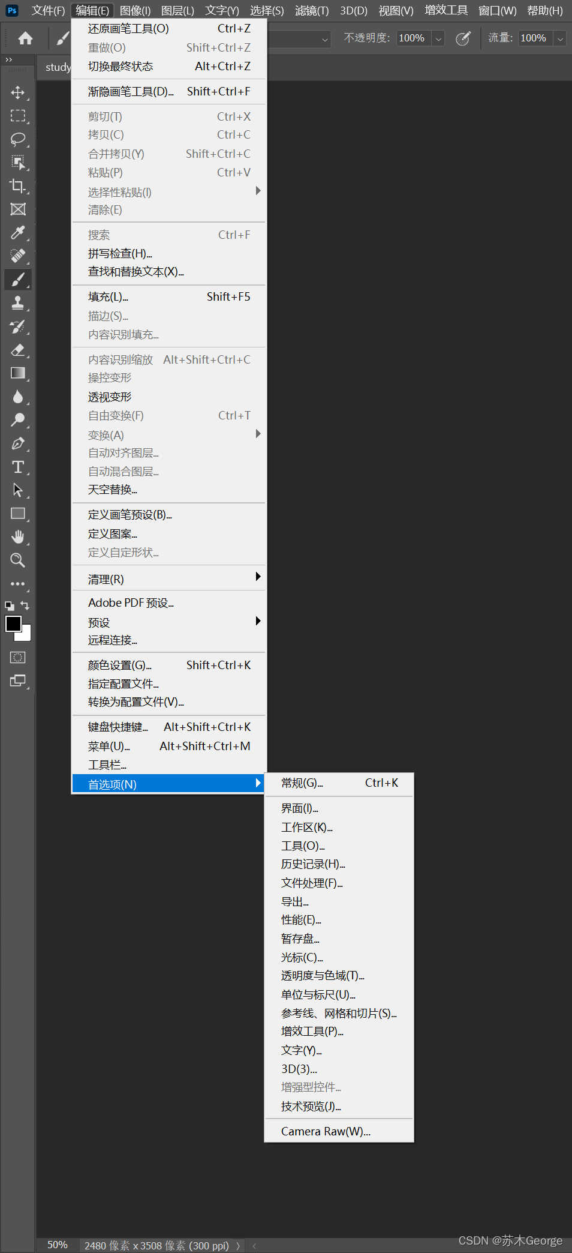Select the Spot Healing Brush tool

click(x=18, y=256)
